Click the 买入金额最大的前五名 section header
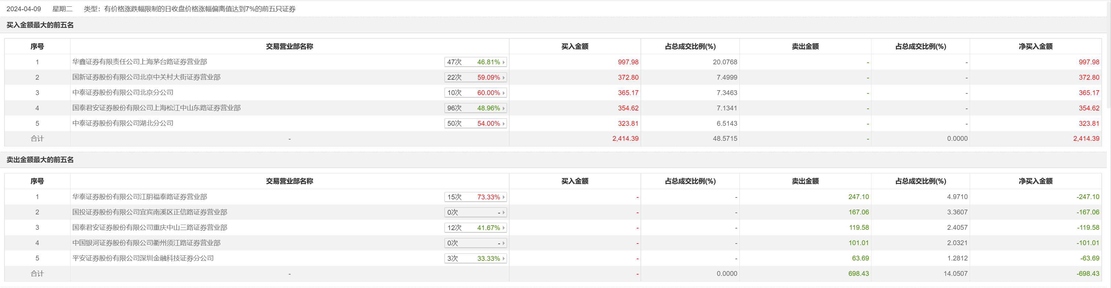This screenshot has width=1111, height=288. 40,25
